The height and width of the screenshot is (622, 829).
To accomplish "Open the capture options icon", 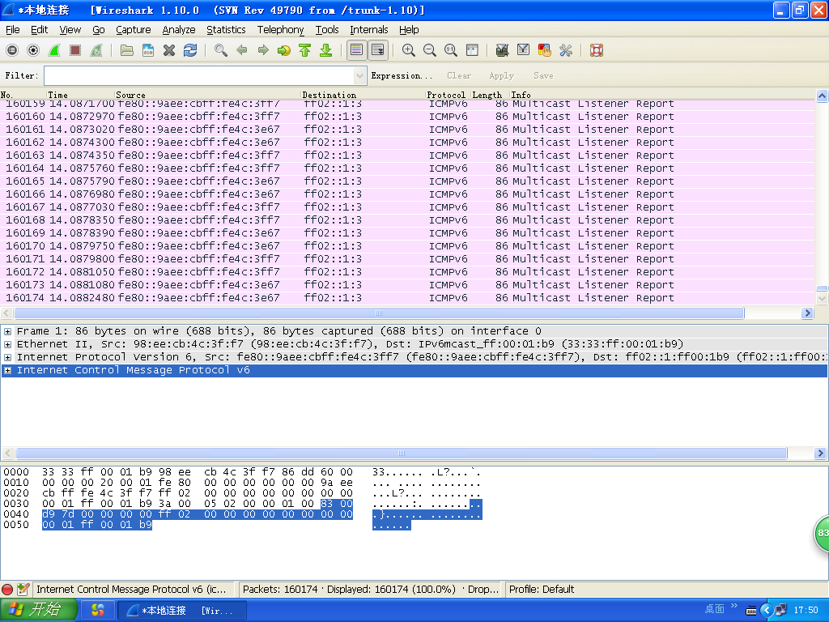I will [33, 50].
